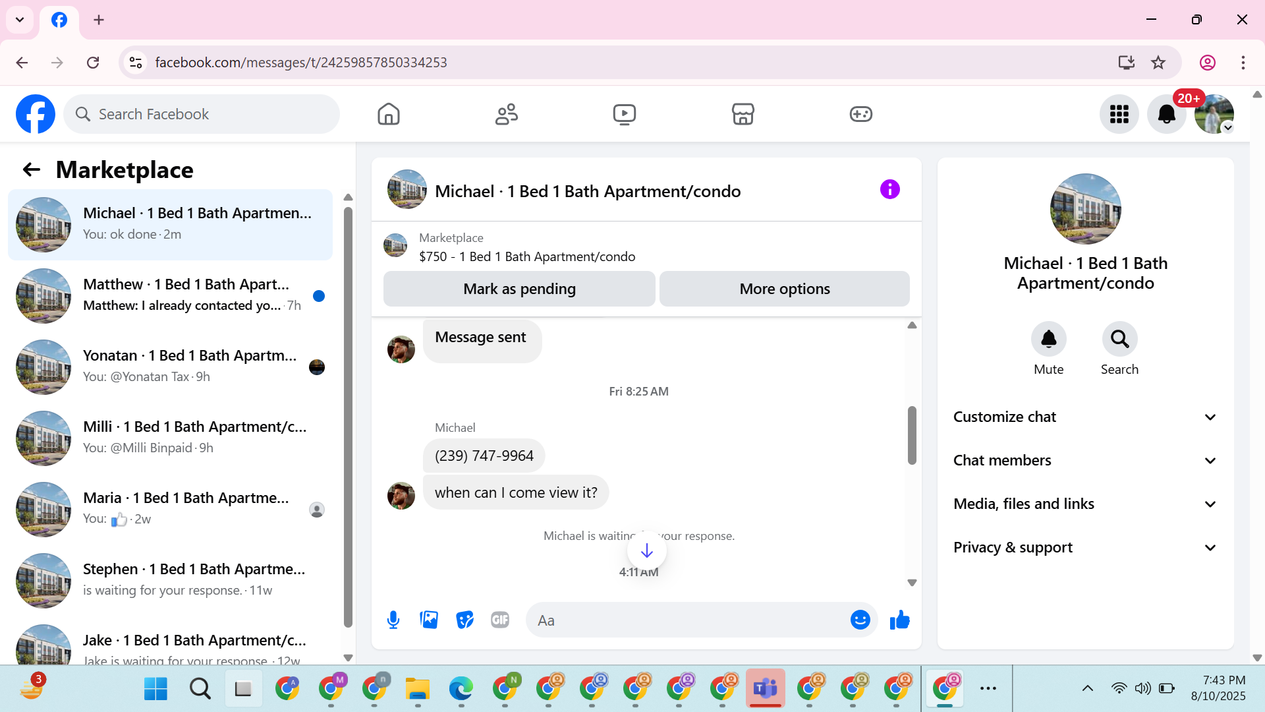Open the sticker picker icon
The image size is (1265, 712).
tap(464, 620)
